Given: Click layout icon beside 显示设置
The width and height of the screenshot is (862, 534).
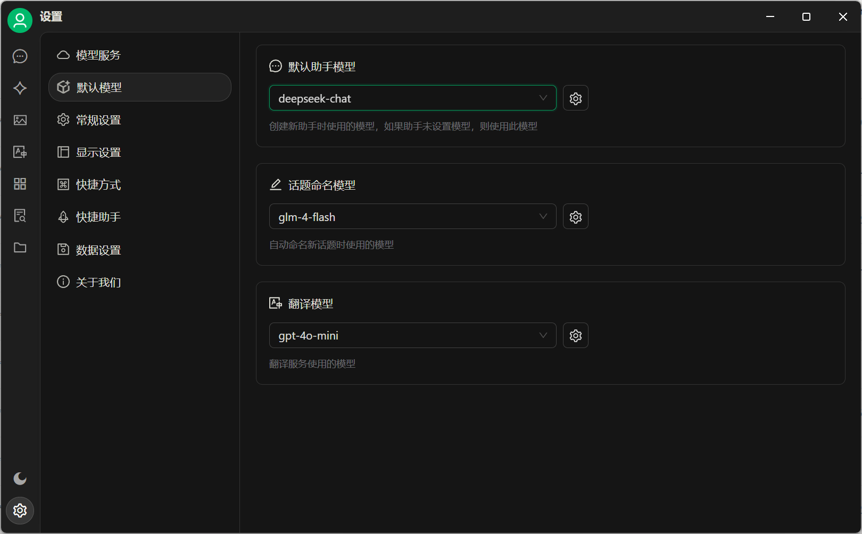Looking at the screenshot, I should [63, 152].
